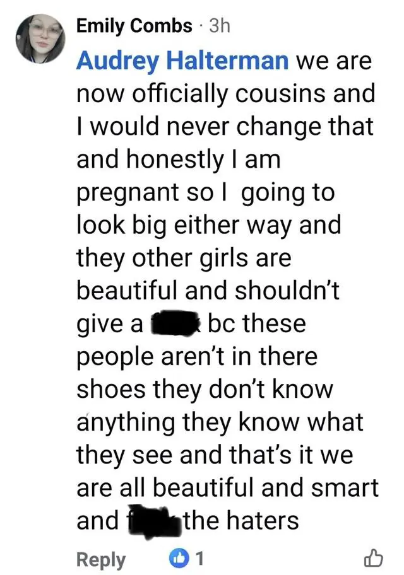Click the blue like reaction icon

(179, 558)
